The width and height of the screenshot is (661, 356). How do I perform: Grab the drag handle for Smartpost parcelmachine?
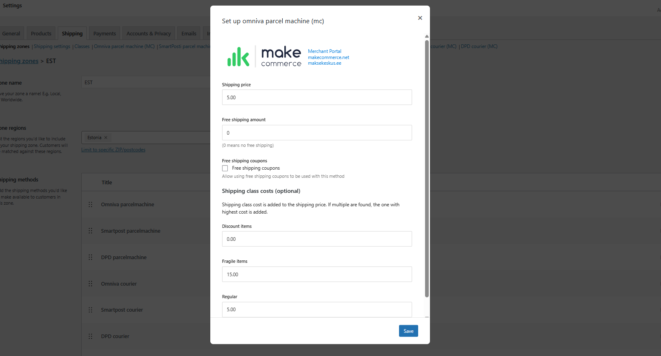click(x=90, y=231)
